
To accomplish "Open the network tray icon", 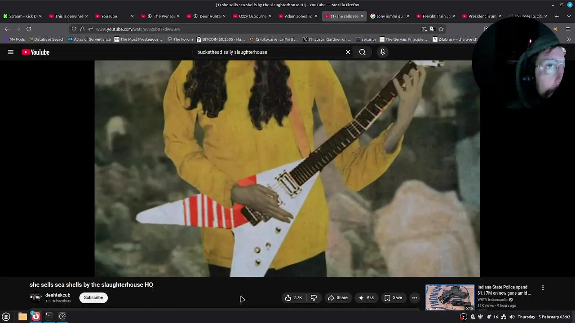I will pyautogui.click(x=504, y=317).
